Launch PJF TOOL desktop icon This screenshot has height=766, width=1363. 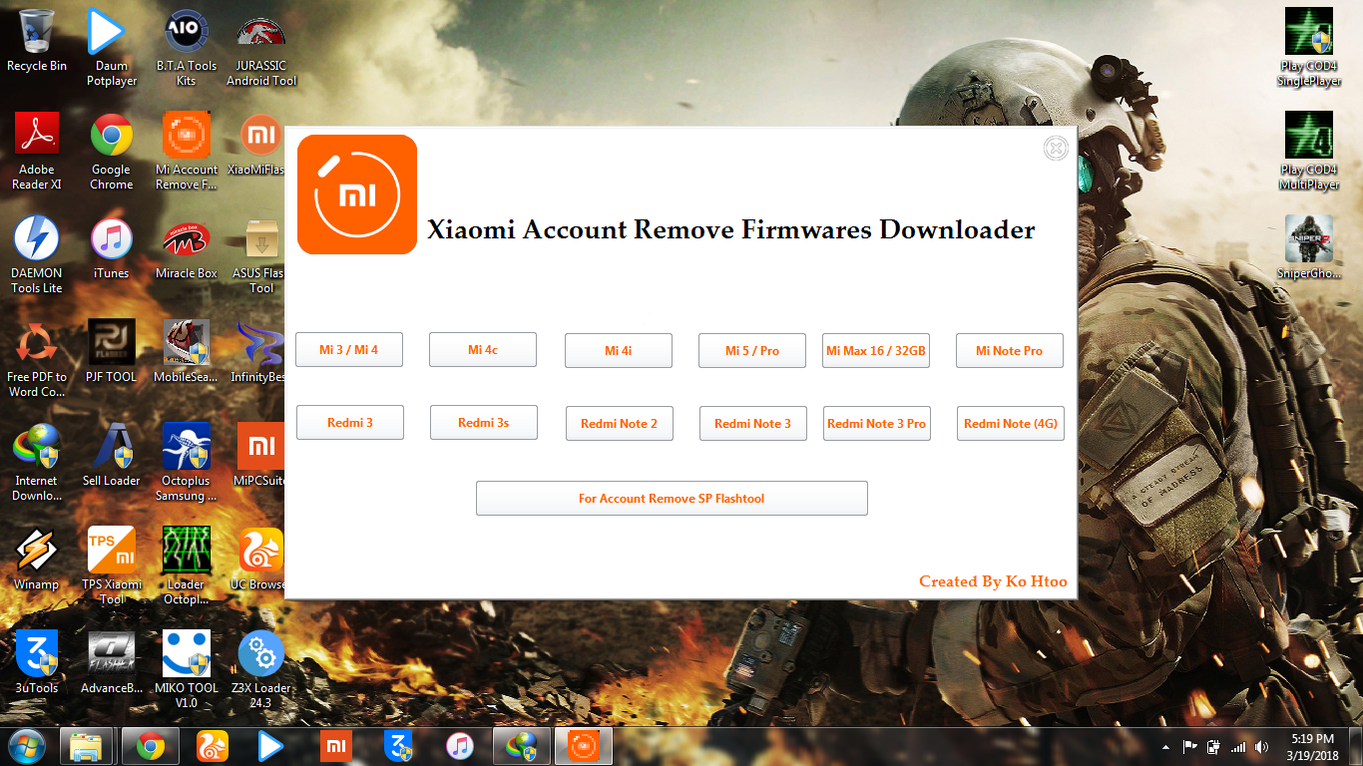112,351
